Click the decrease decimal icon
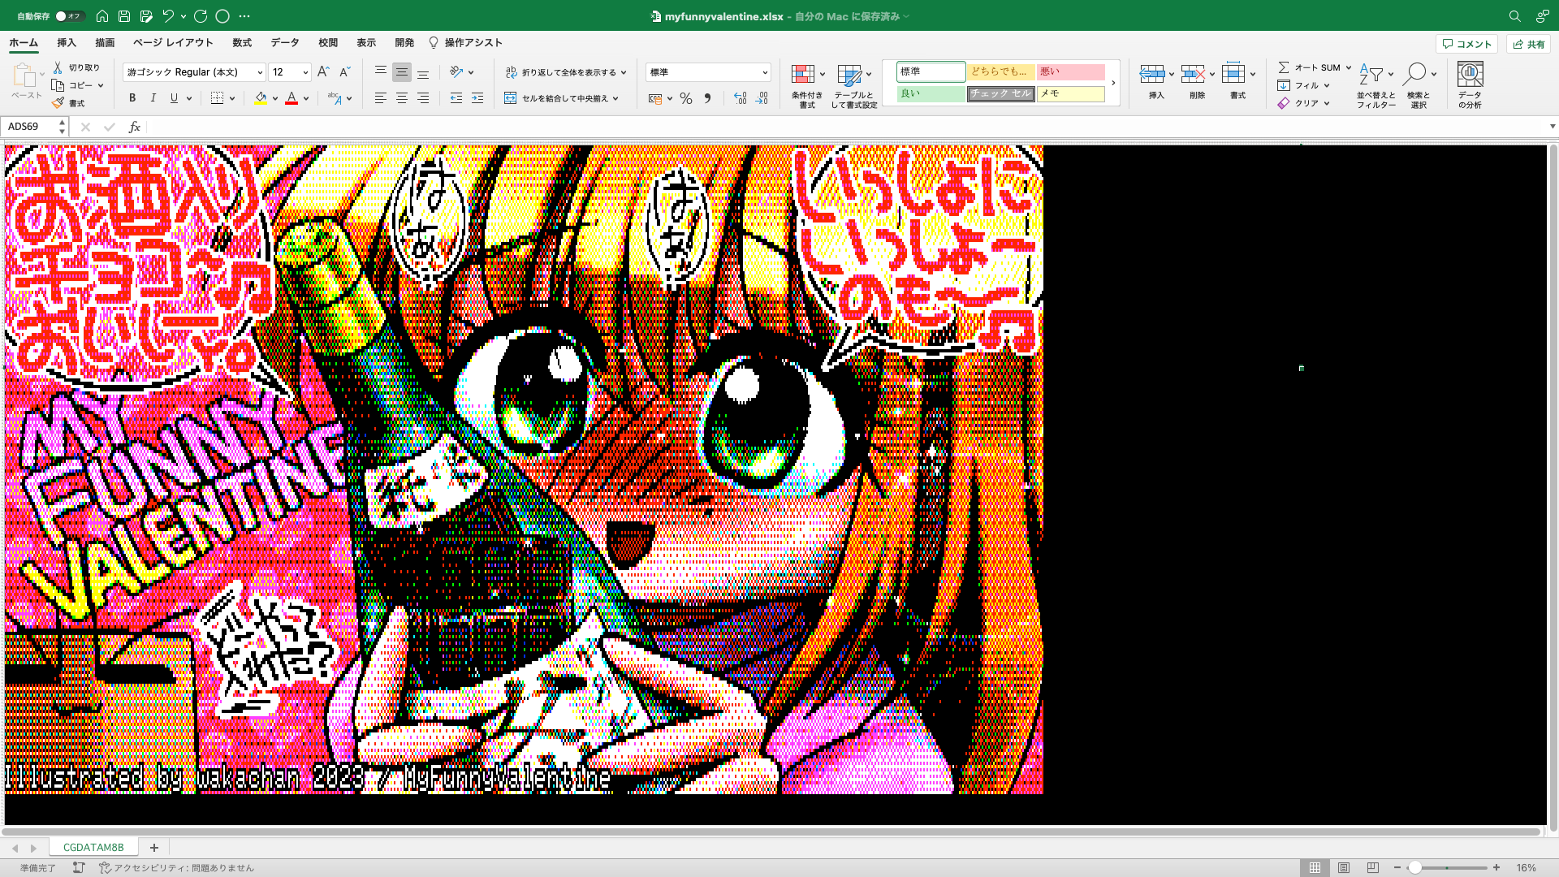 [x=762, y=98]
